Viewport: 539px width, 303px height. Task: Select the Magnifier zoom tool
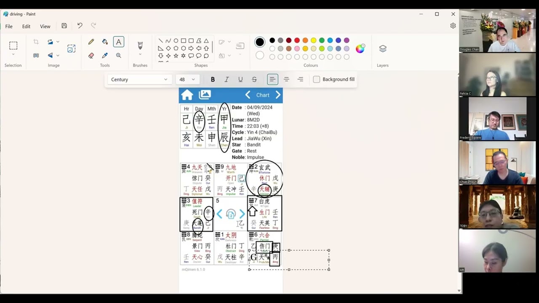[x=119, y=56]
